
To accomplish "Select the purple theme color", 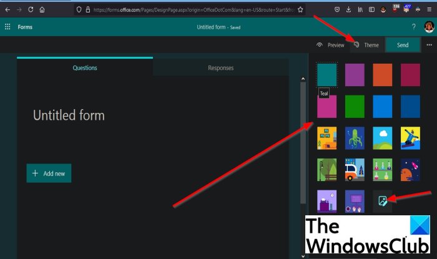I will (355, 75).
